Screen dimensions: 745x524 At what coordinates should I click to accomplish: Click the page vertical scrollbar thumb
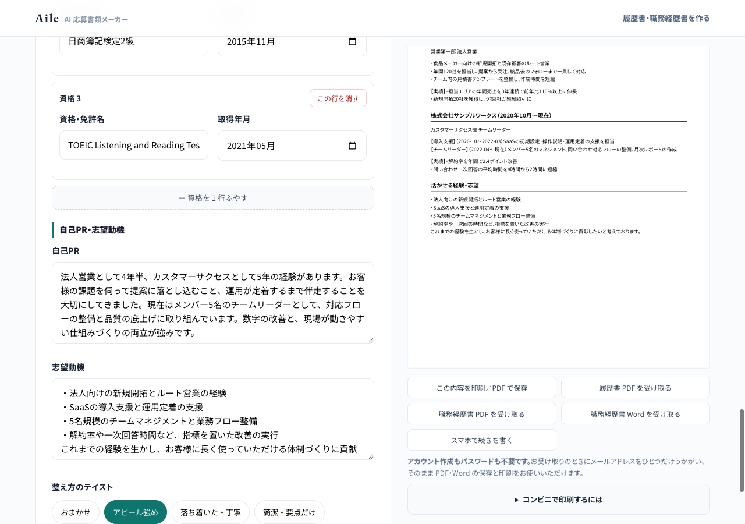pos(742,451)
